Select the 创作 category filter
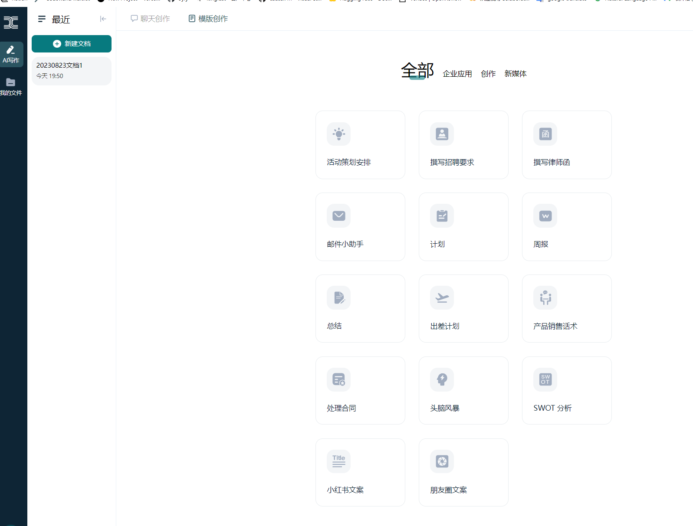This screenshot has width=693, height=526. coord(488,74)
